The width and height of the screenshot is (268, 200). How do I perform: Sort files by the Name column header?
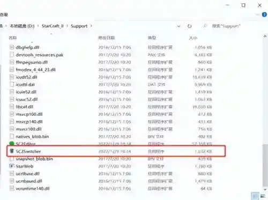click(x=13, y=38)
